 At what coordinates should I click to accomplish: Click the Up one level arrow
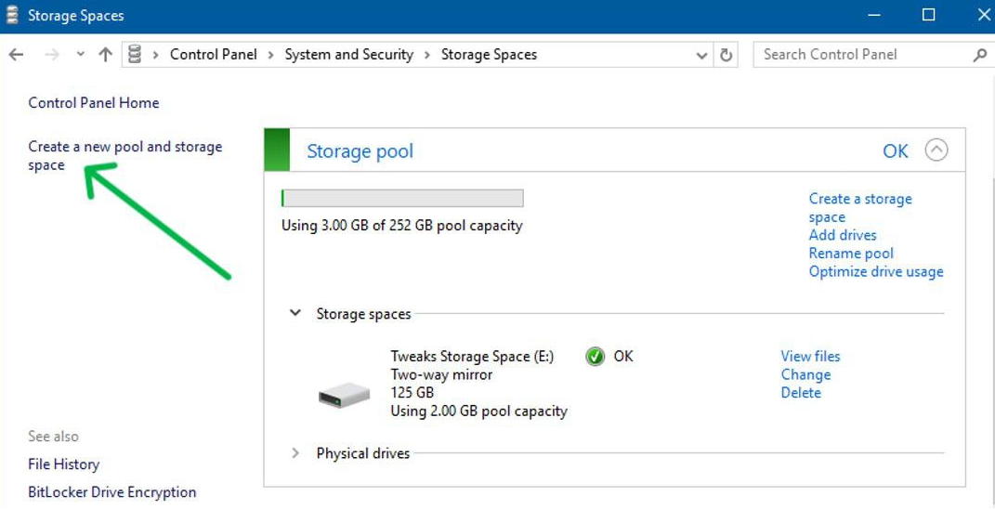[105, 55]
